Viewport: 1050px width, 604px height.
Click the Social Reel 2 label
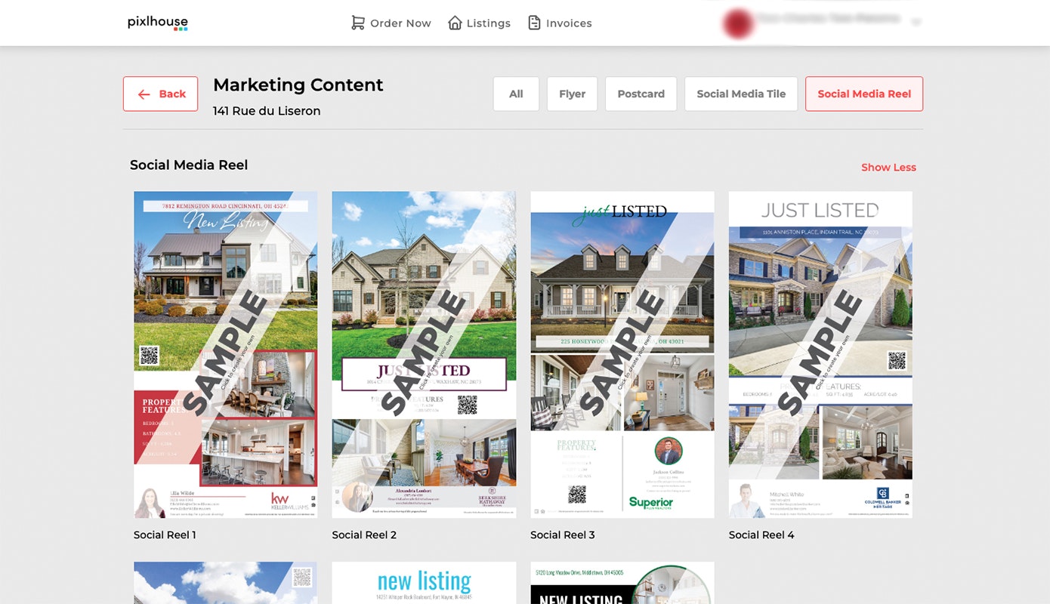[364, 535]
